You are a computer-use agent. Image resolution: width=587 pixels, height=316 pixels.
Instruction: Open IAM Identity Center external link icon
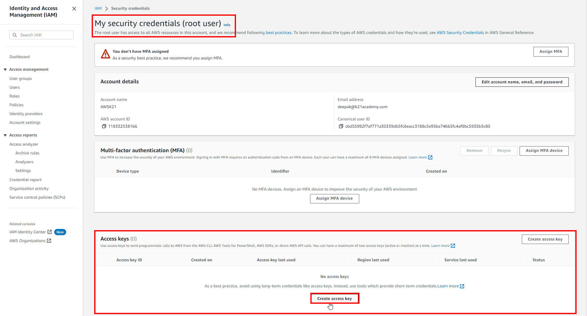(49, 232)
